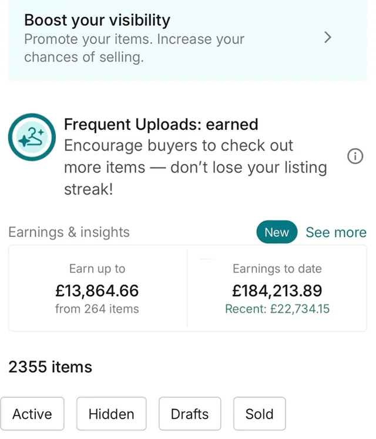
Task: Click the Frequent Uploads badge icon
Action: [x=32, y=138]
